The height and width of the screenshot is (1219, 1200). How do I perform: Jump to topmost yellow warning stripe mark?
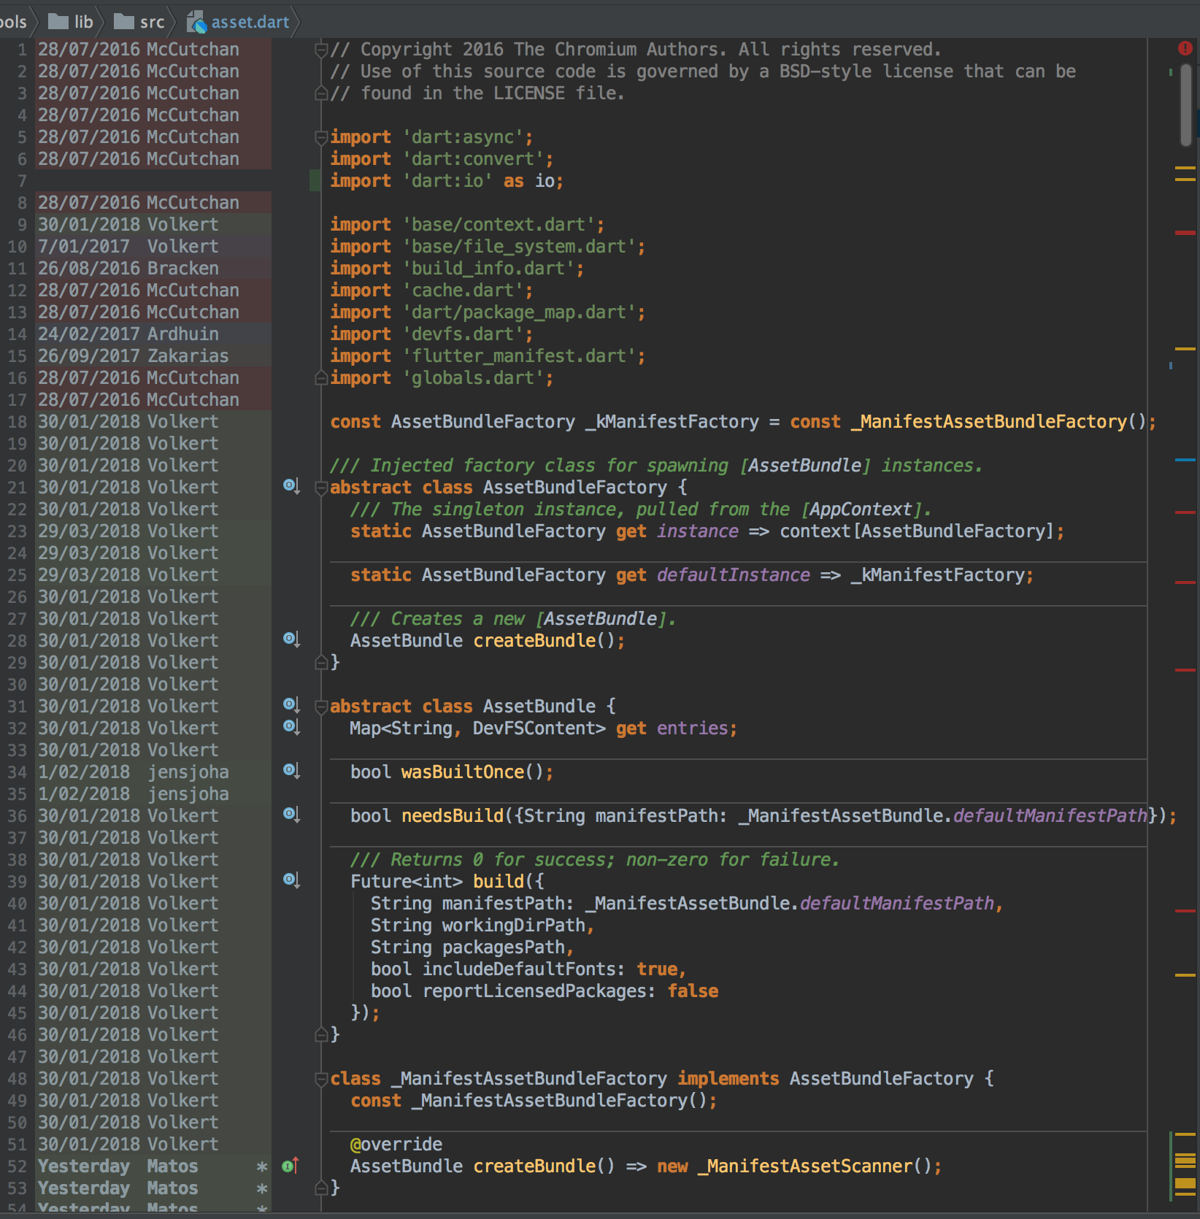click(x=1185, y=168)
